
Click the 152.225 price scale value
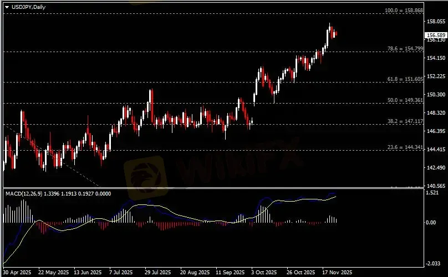(x=436, y=76)
